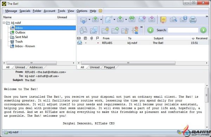Image resolution: width=211 pixels, height=137 pixels.
Task: Select the Inbox - Known folder
Action: [25, 46]
